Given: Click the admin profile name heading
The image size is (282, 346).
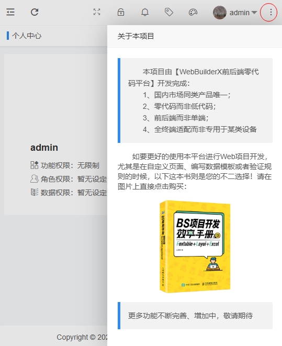Looking at the screenshot, I should 44,148.
